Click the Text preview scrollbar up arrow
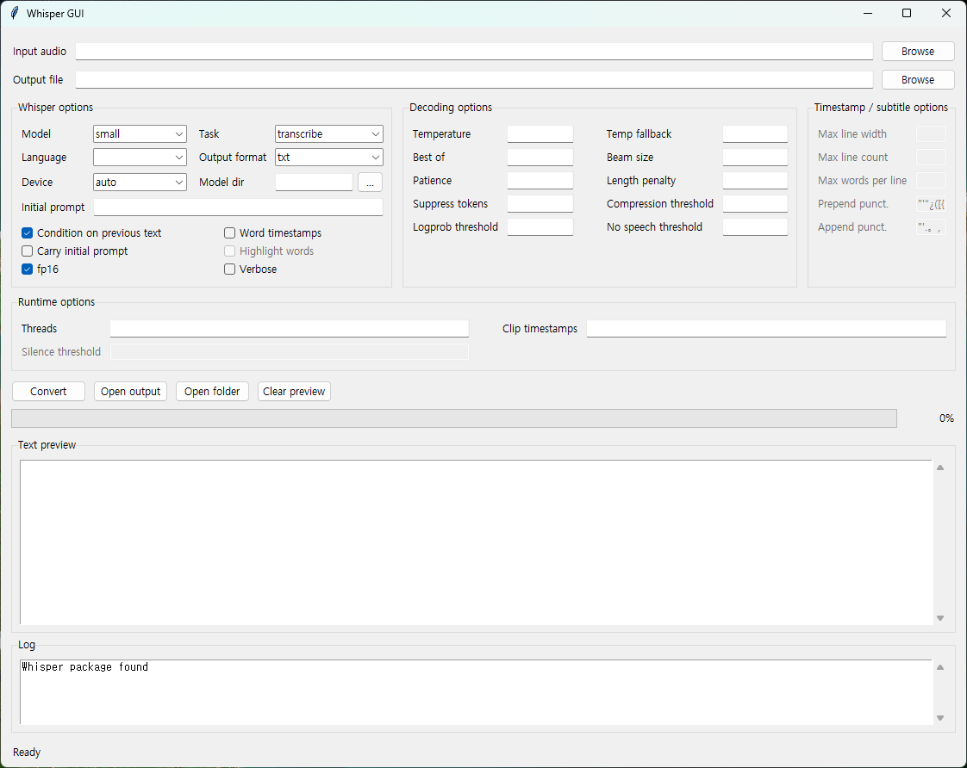 pyautogui.click(x=940, y=468)
